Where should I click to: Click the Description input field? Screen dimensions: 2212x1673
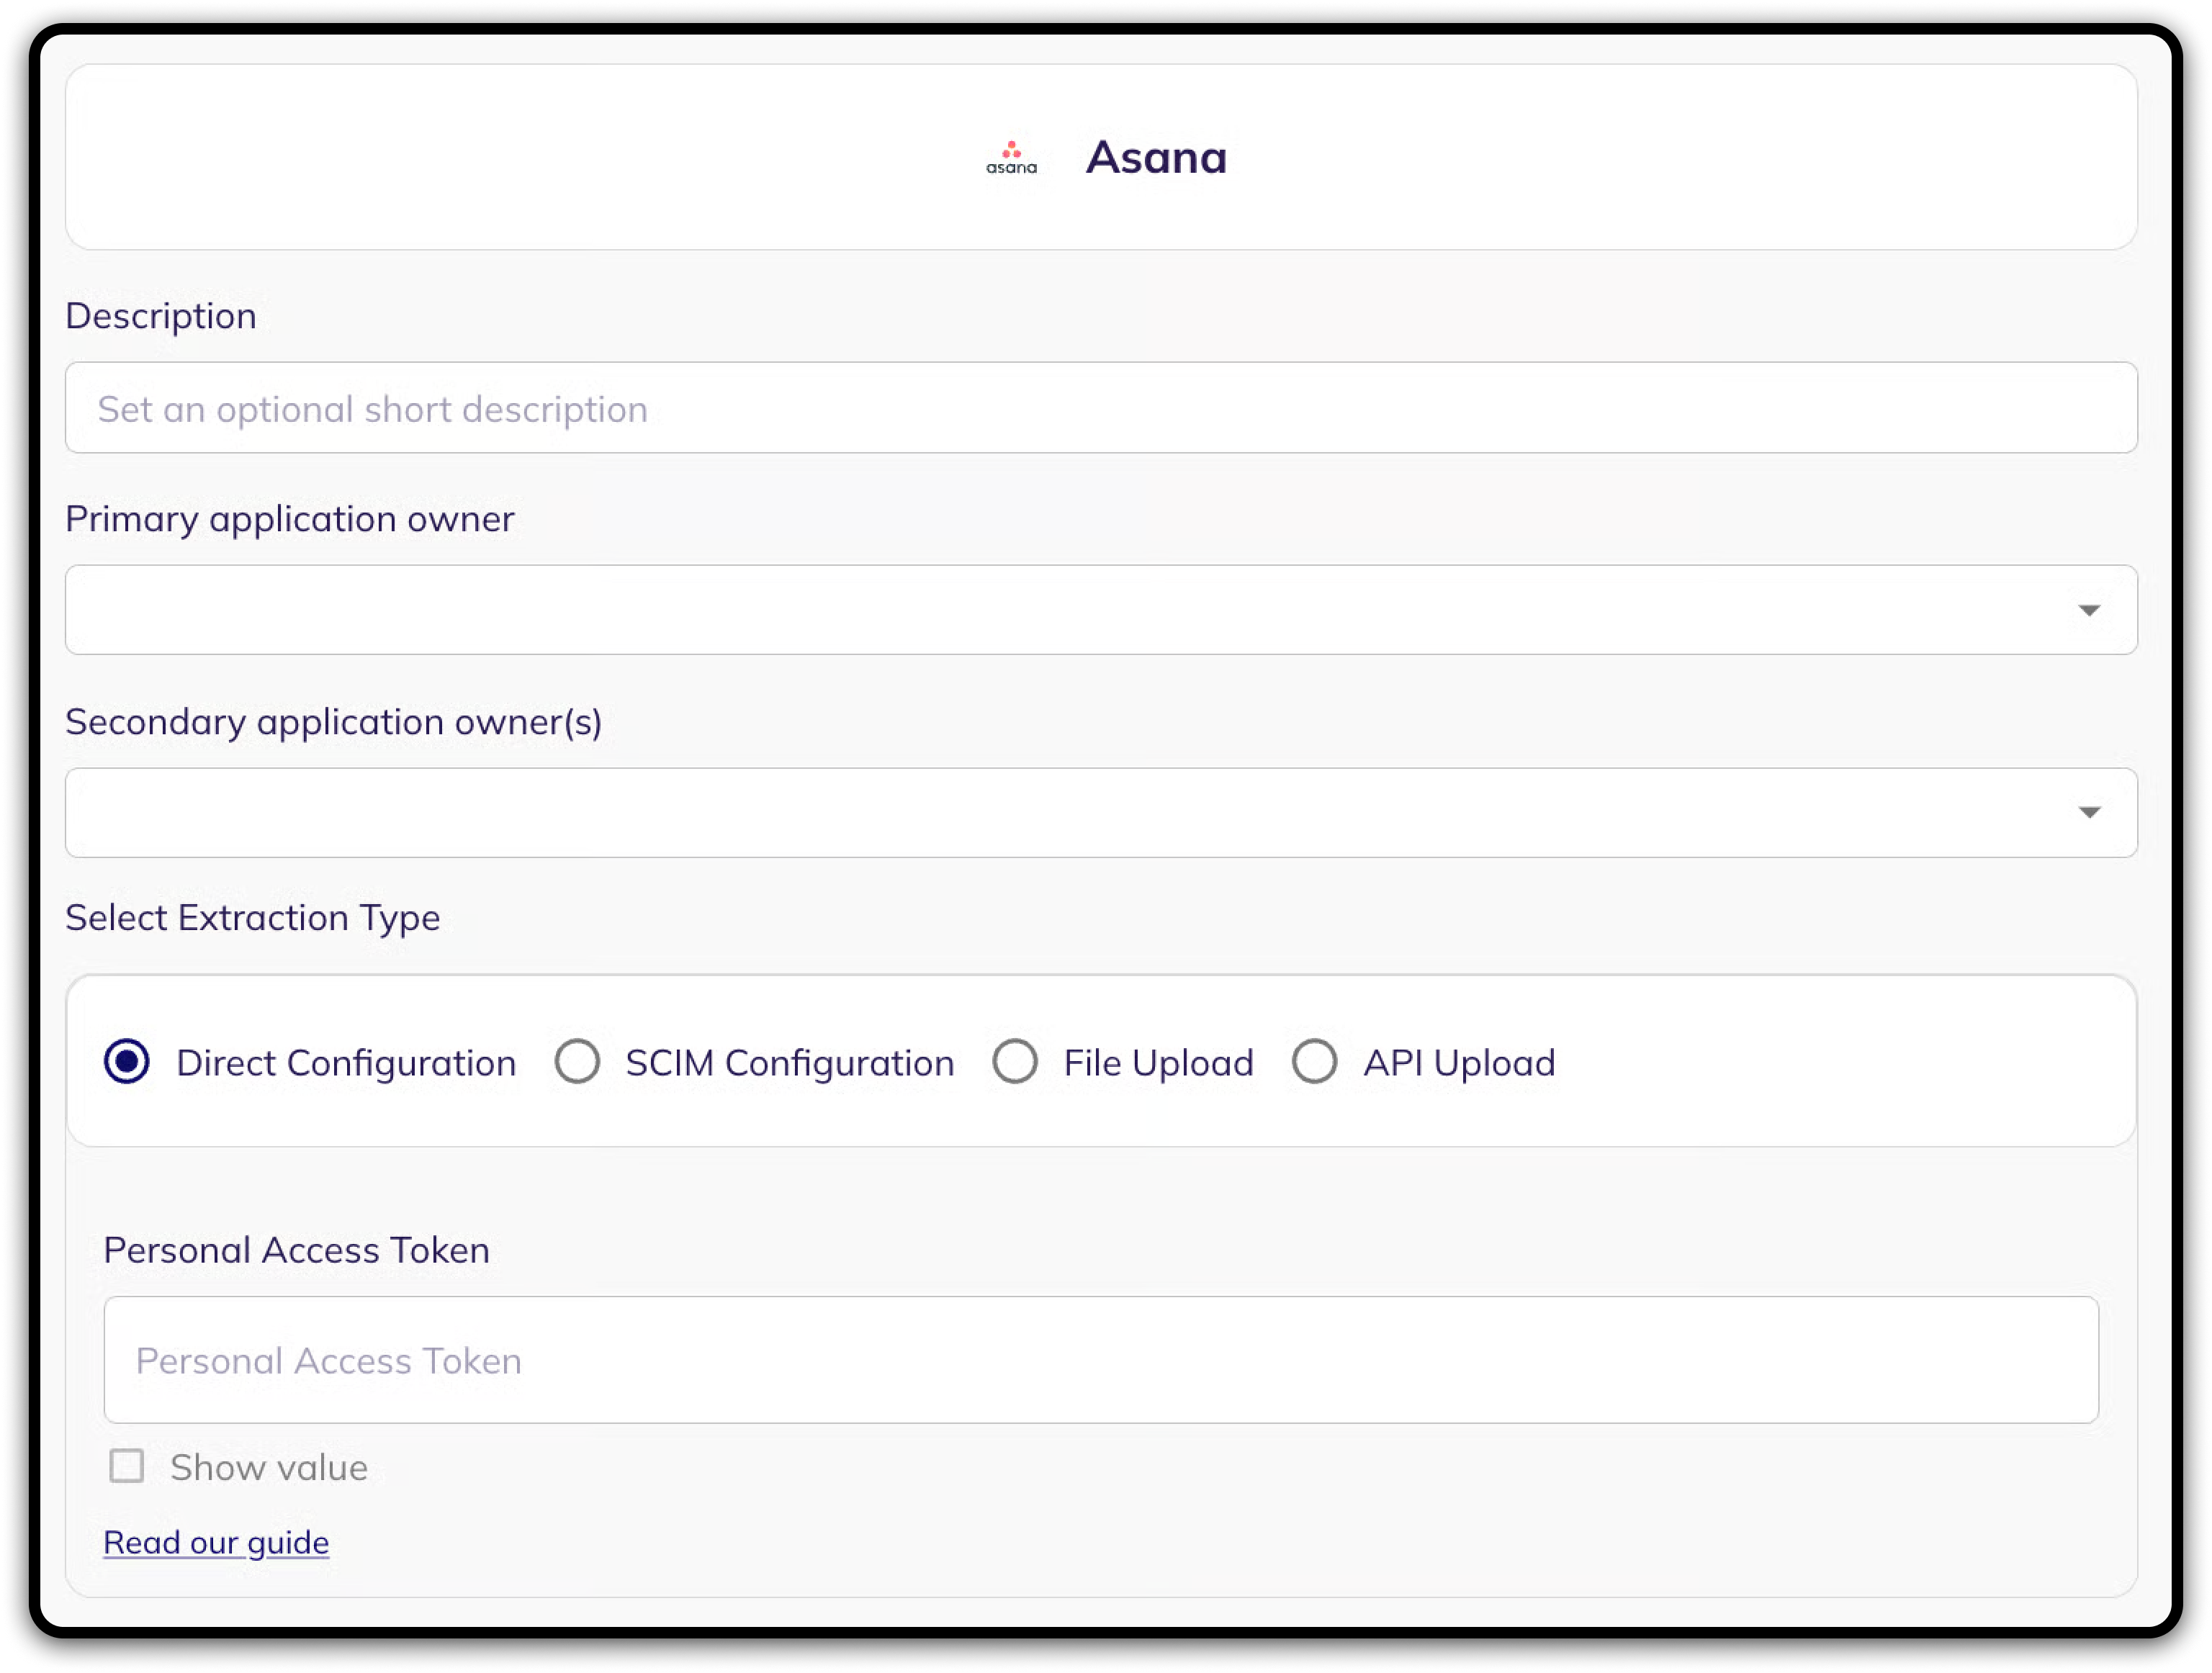pos(1100,408)
